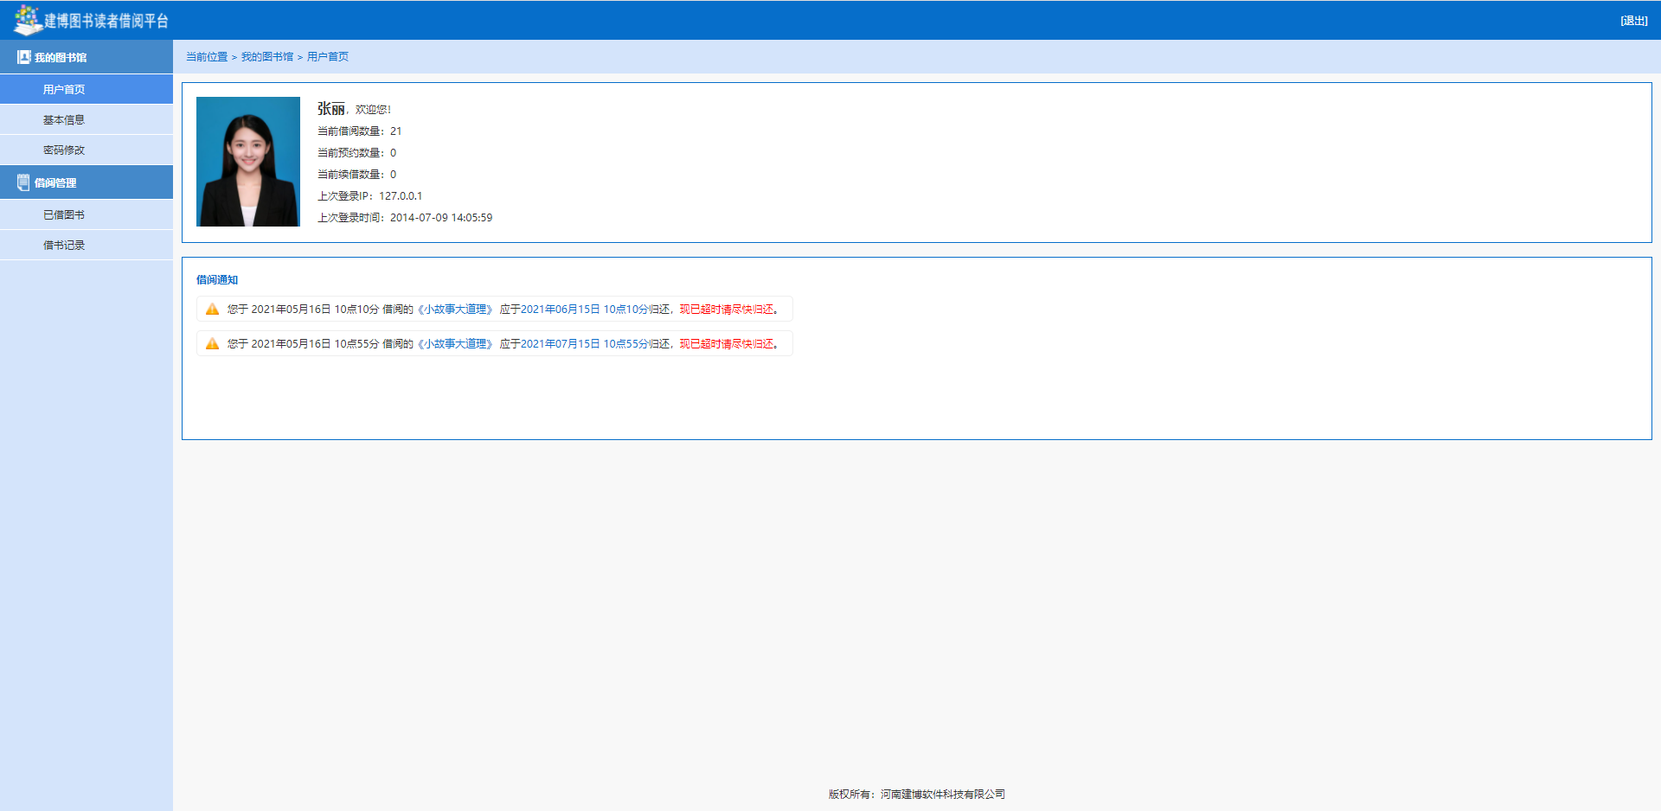Viewport: 1661px width, 811px height.
Task: Open 《小故事大道理》 link in first notice
Action: tap(455, 310)
